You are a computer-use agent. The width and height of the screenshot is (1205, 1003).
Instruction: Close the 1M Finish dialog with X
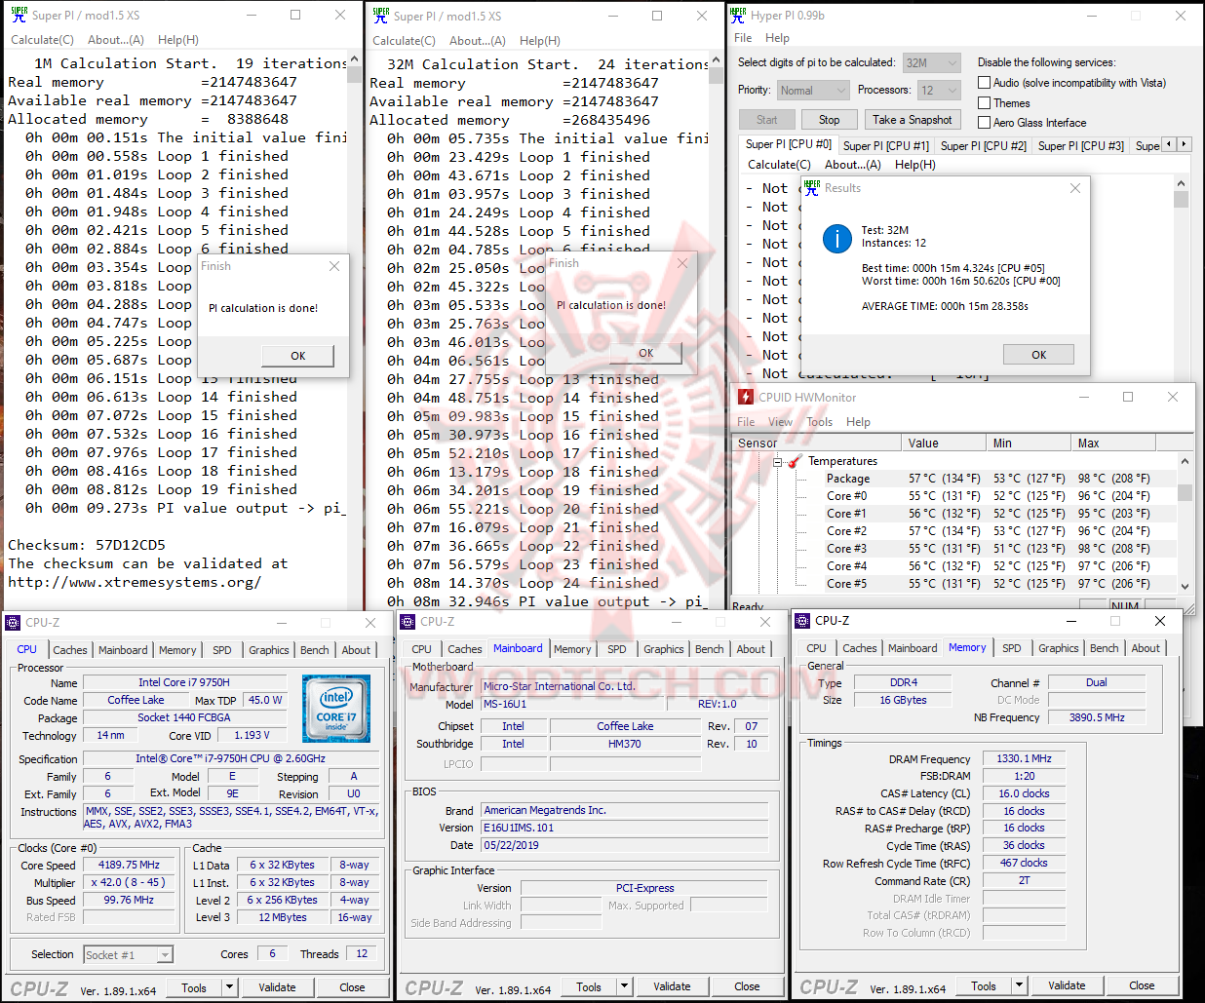click(334, 266)
